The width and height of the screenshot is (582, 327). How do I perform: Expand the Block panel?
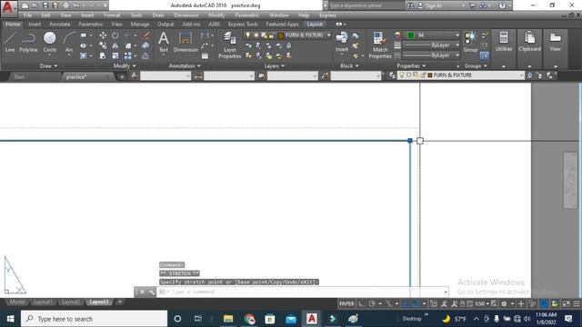pyautogui.click(x=349, y=66)
